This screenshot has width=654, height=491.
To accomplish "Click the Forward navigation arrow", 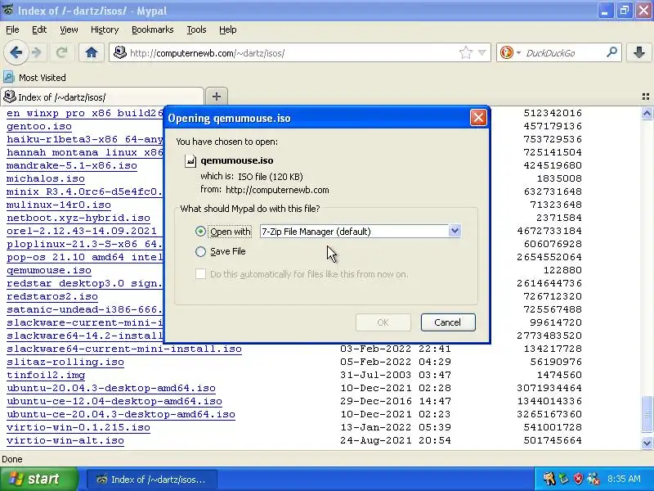I will click(x=37, y=52).
